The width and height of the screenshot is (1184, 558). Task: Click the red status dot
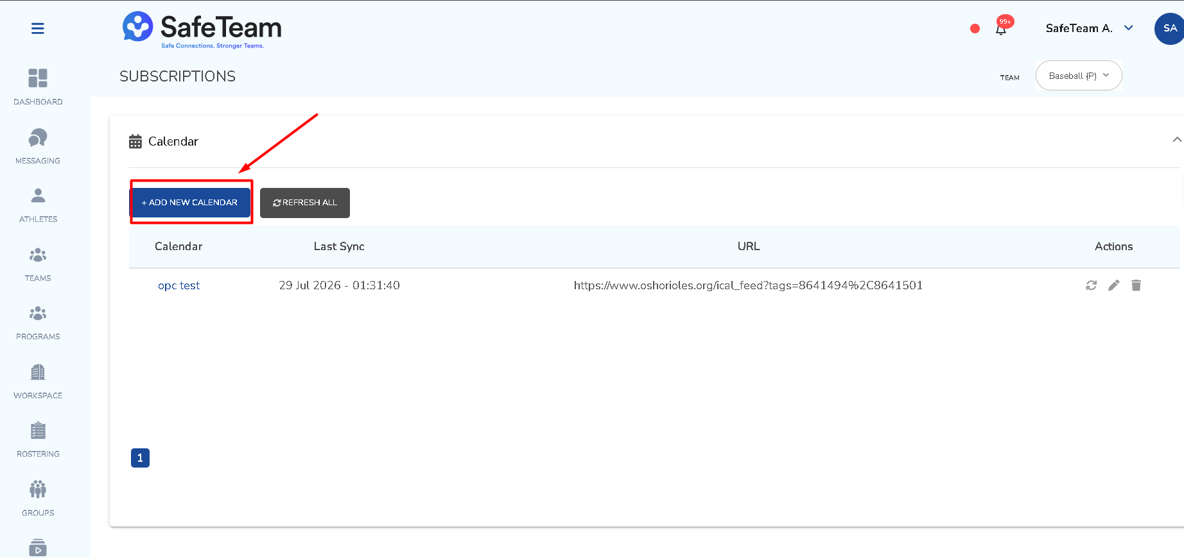click(975, 28)
